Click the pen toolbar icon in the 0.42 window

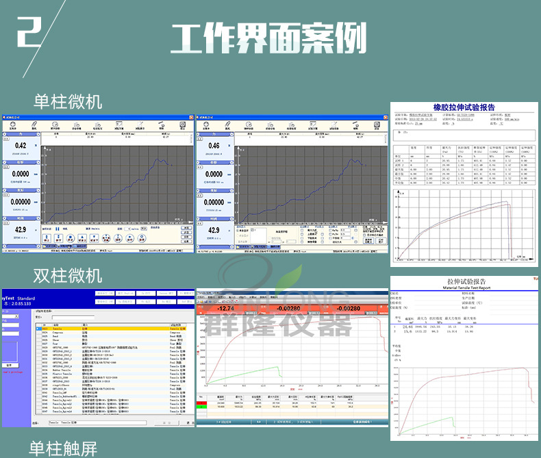click(34, 124)
